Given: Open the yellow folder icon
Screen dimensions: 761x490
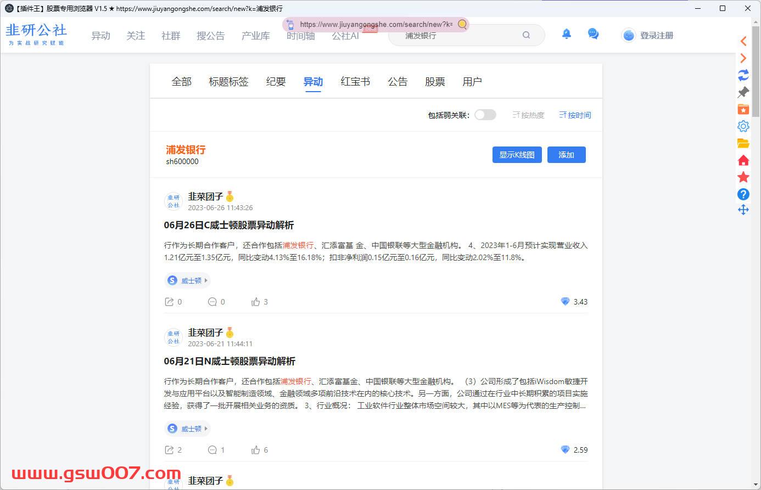Looking at the screenshot, I should click(x=743, y=143).
